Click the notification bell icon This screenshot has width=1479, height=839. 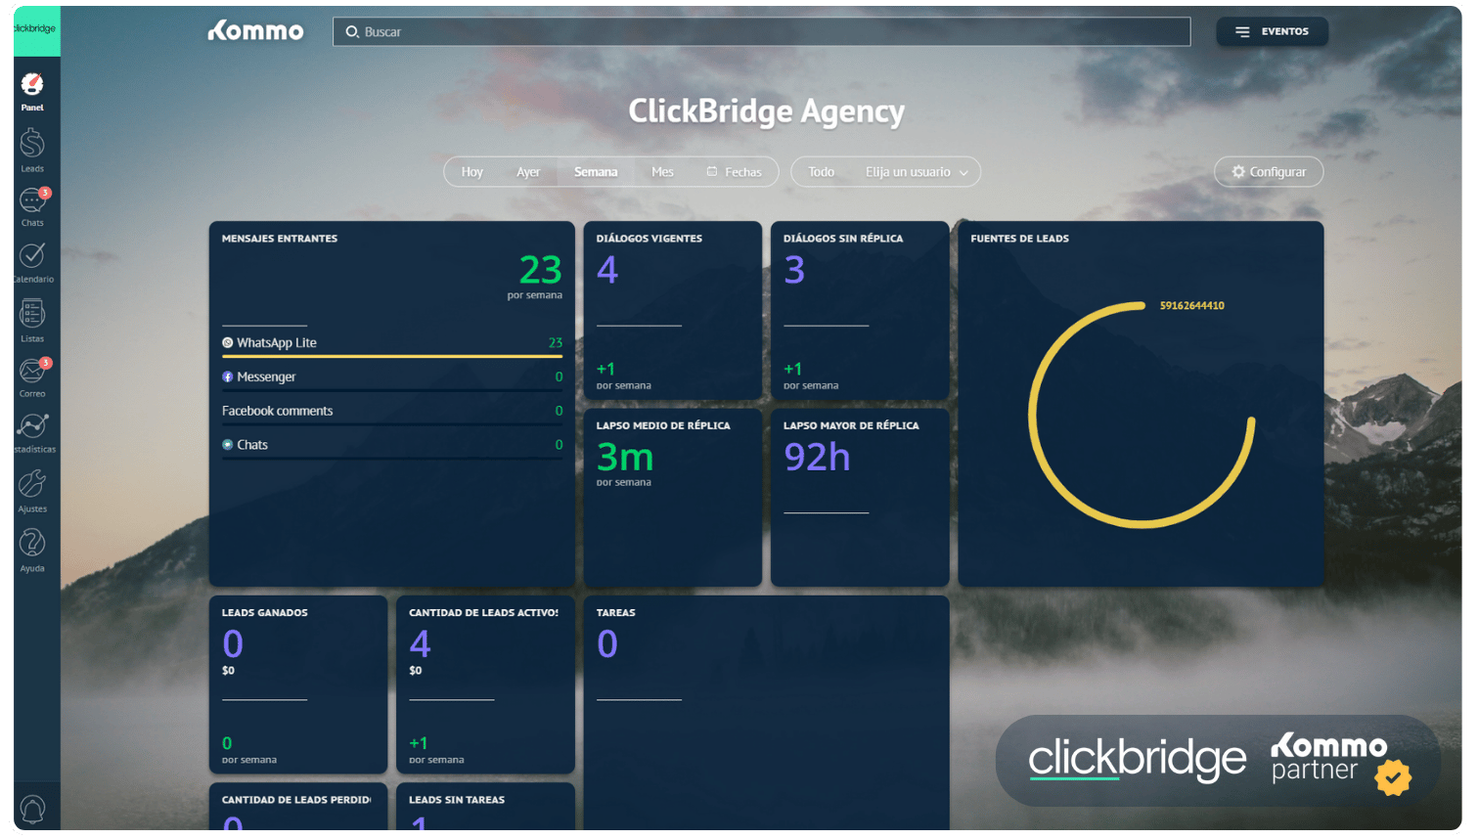click(x=32, y=810)
